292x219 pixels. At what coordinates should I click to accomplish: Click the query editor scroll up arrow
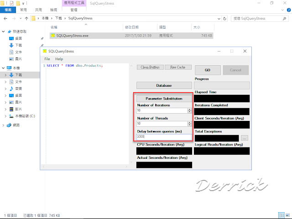pyautogui.click(x=131, y=66)
